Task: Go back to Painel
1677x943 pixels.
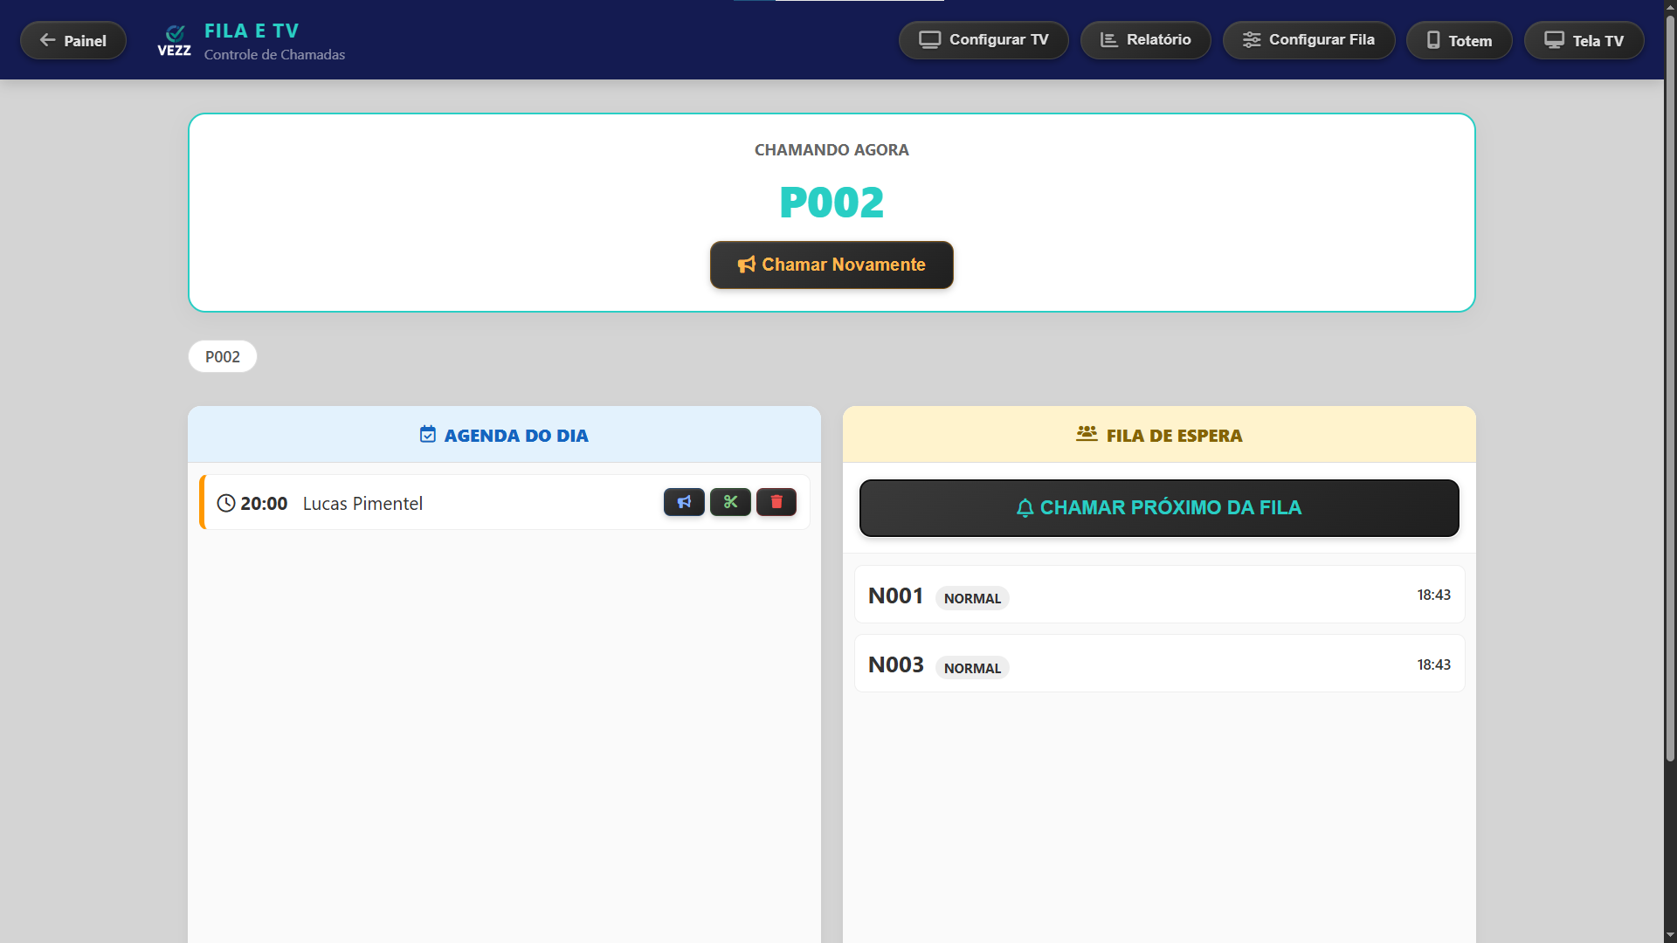Action: (x=73, y=40)
